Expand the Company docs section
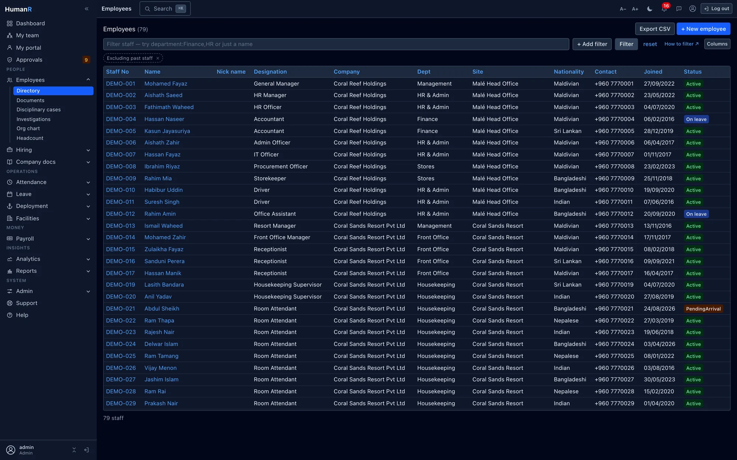Viewport: 737px width, 460px height. coord(88,162)
